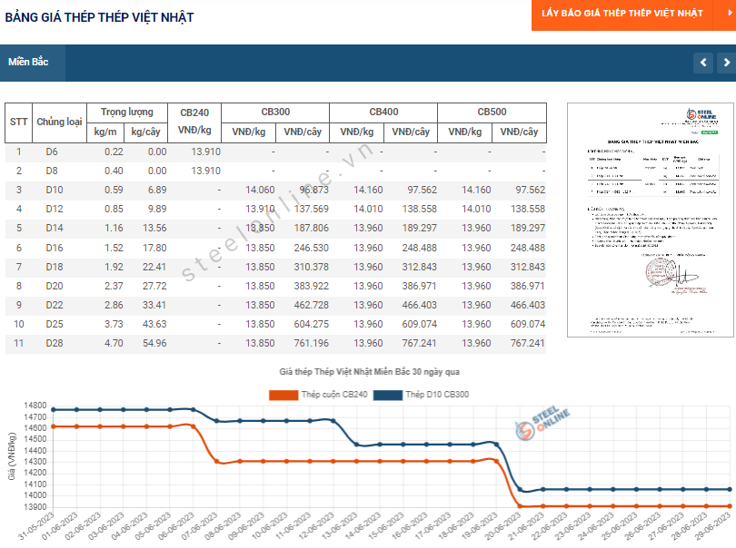Image resolution: width=736 pixels, height=548 pixels.
Task: Click the CB240 VNĐ/kg column header
Action: [x=194, y=122]
